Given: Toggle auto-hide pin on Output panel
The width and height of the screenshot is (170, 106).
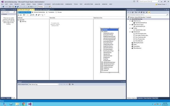Looking at the screenshot, I should 123,82.
